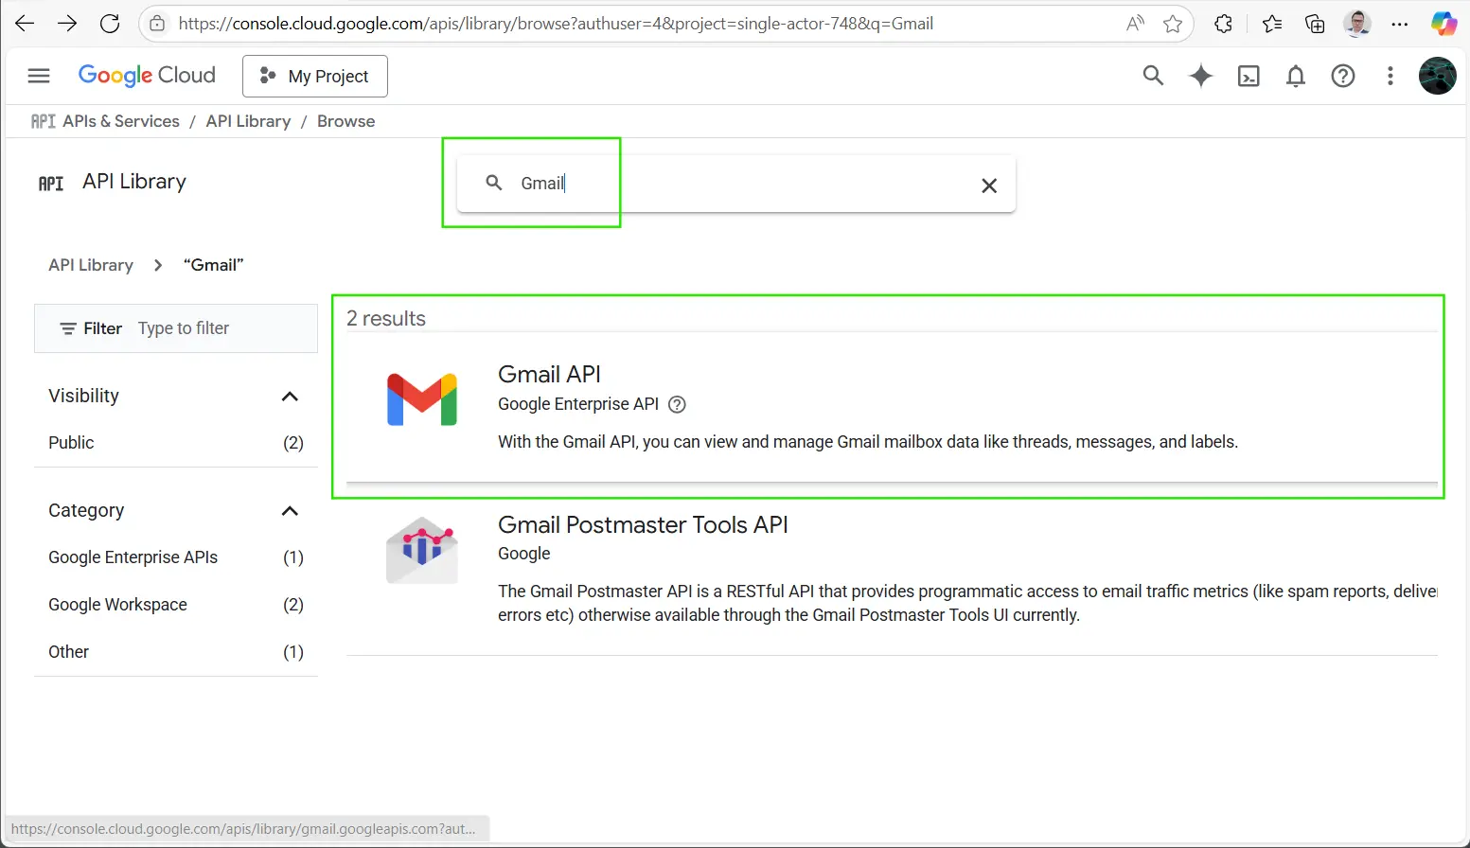1470x848 pixels.
Task: Click the console search magnifier icon
Action: (1152, 76)
